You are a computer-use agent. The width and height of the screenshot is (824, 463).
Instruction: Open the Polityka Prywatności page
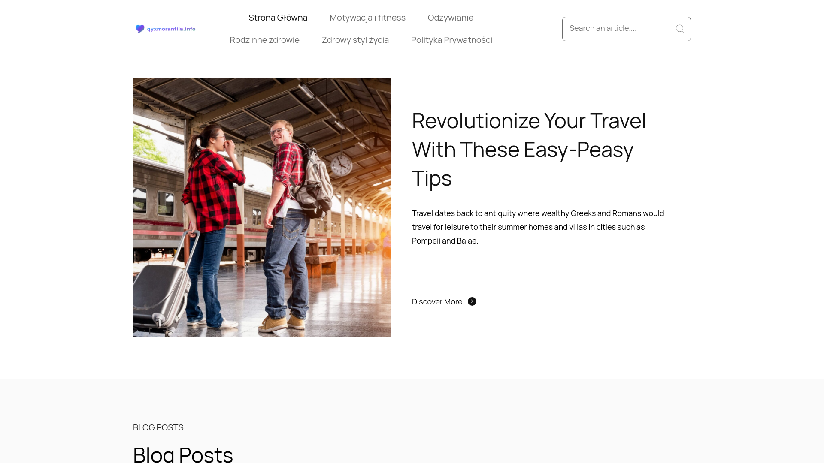(x=451, y=40)
